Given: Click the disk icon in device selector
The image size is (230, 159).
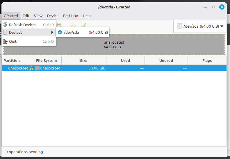Looking at the screenshot, I should pyautogui.click(x=179, y=26).
